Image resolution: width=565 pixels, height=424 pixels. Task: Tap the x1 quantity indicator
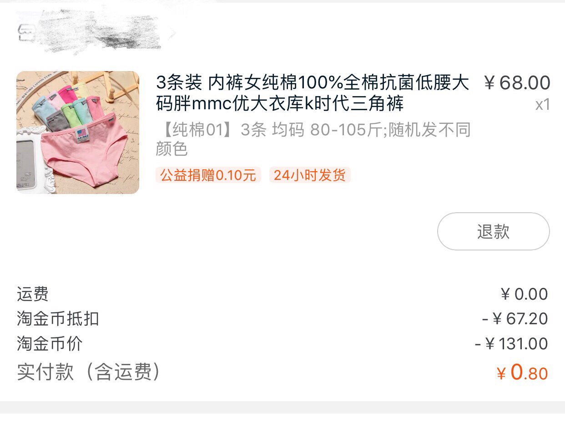point(543,105)
